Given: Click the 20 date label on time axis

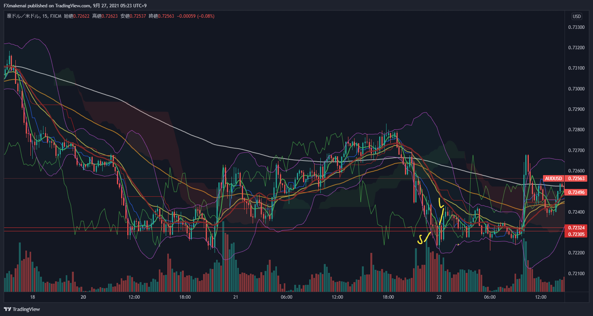Looking at the screenshot, I should click(x=83, y=297).
